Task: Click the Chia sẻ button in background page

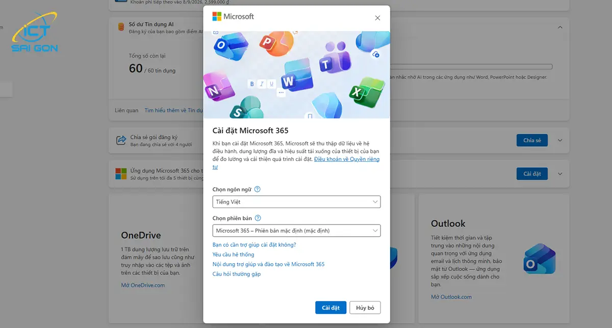Action: pyautogui.click(x=532, y=140)
